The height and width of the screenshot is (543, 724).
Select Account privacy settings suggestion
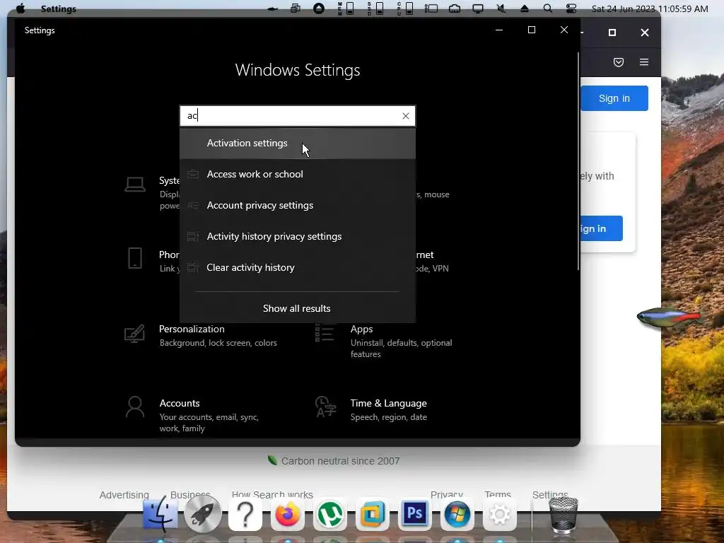click(298, 206)
